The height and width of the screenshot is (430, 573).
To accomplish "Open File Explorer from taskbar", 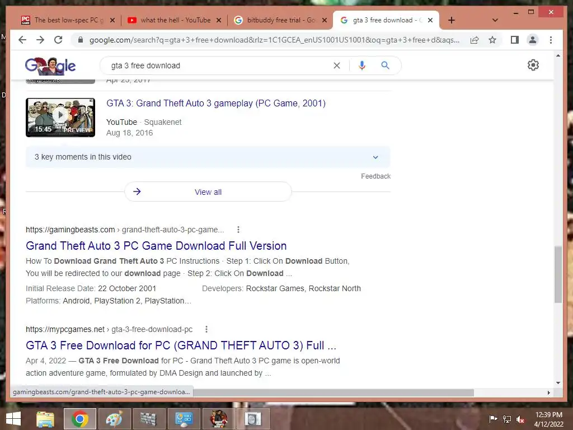I will point(45,419).
